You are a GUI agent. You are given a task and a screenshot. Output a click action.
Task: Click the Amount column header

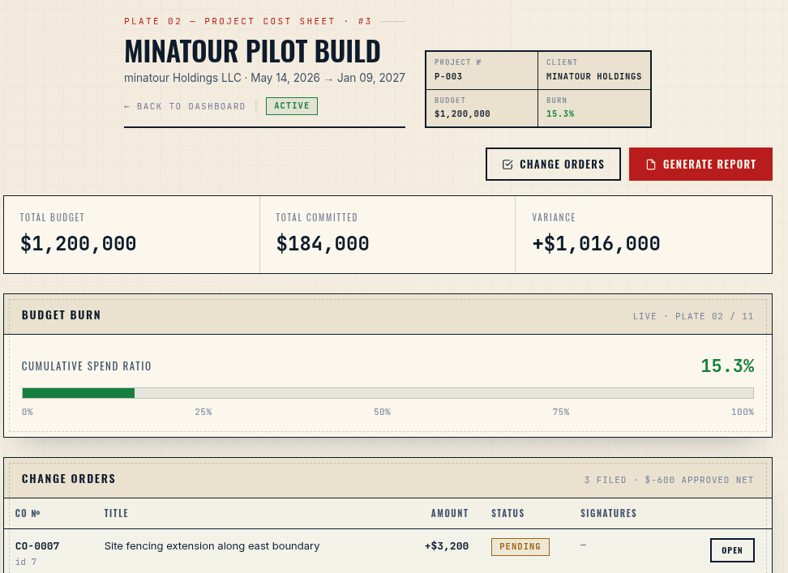point(449,513)
